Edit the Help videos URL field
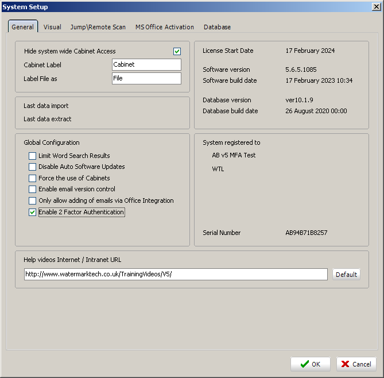The height and width of the screenshot is (378, 384). [176, 274]
